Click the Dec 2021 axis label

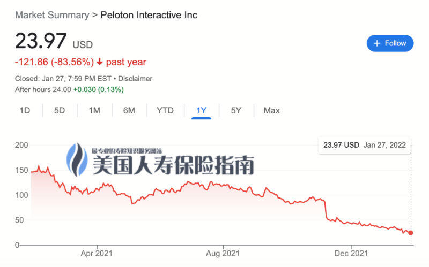coord(351,253)
